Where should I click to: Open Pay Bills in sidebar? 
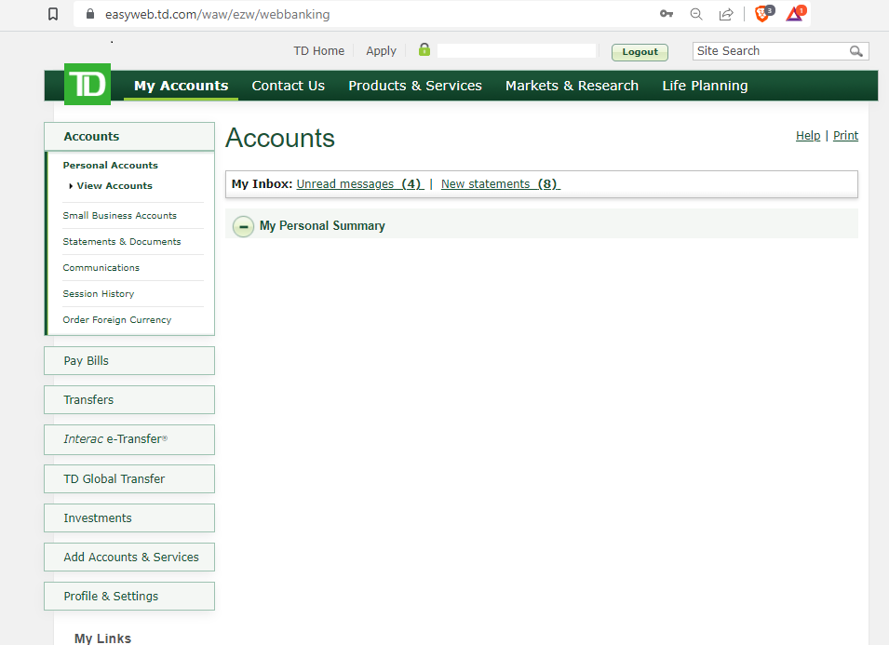(x=129, y=360)
